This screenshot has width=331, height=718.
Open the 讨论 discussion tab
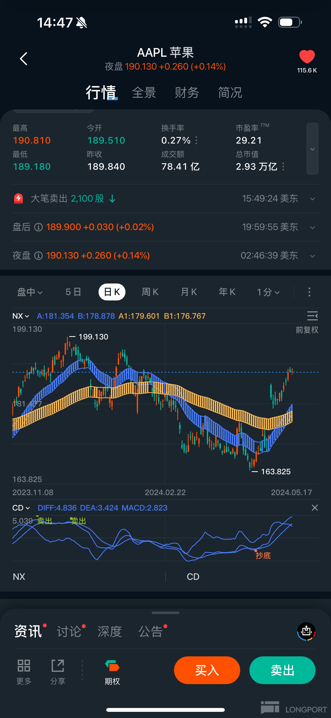[x=69, y=631]
